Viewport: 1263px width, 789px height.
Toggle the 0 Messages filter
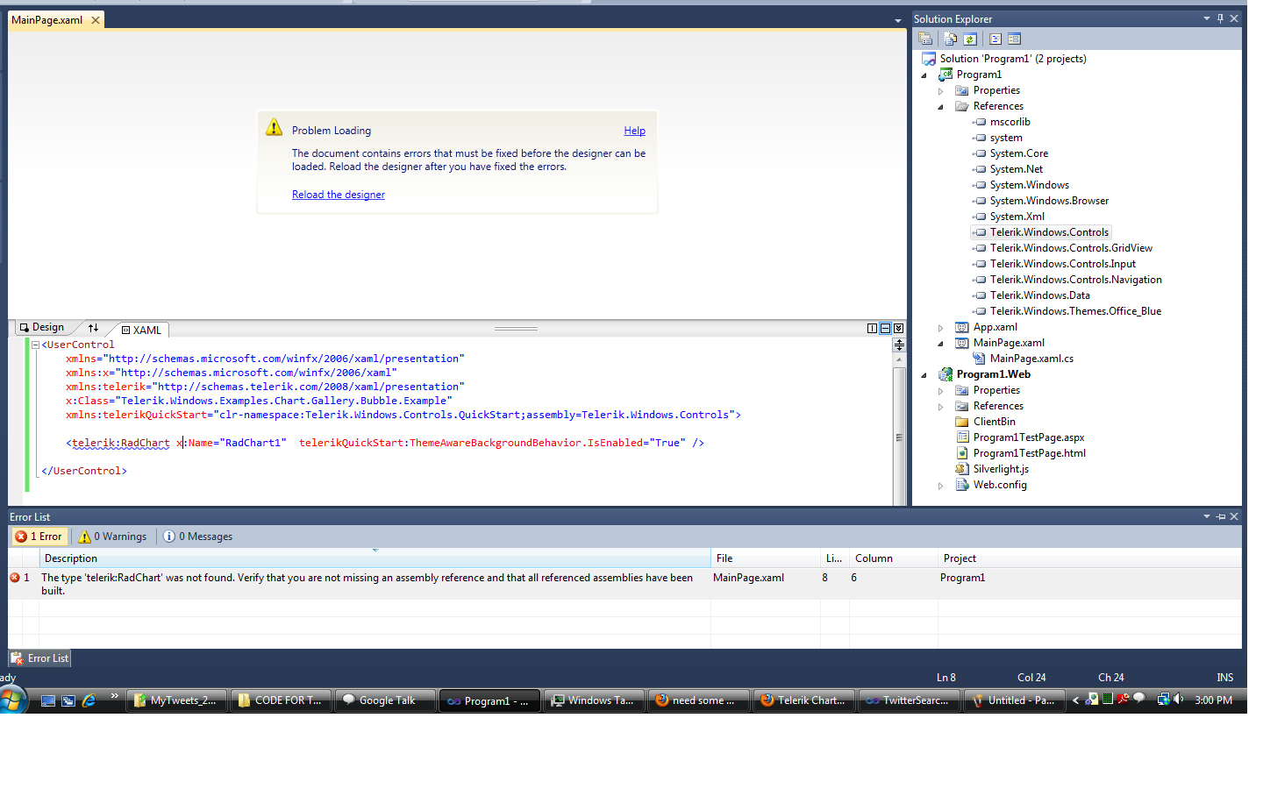tap(198, 537)
